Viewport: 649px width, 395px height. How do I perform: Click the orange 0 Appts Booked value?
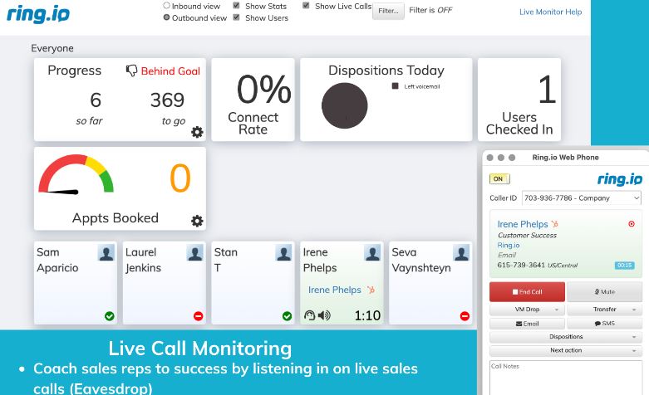(x=180, y=178)
